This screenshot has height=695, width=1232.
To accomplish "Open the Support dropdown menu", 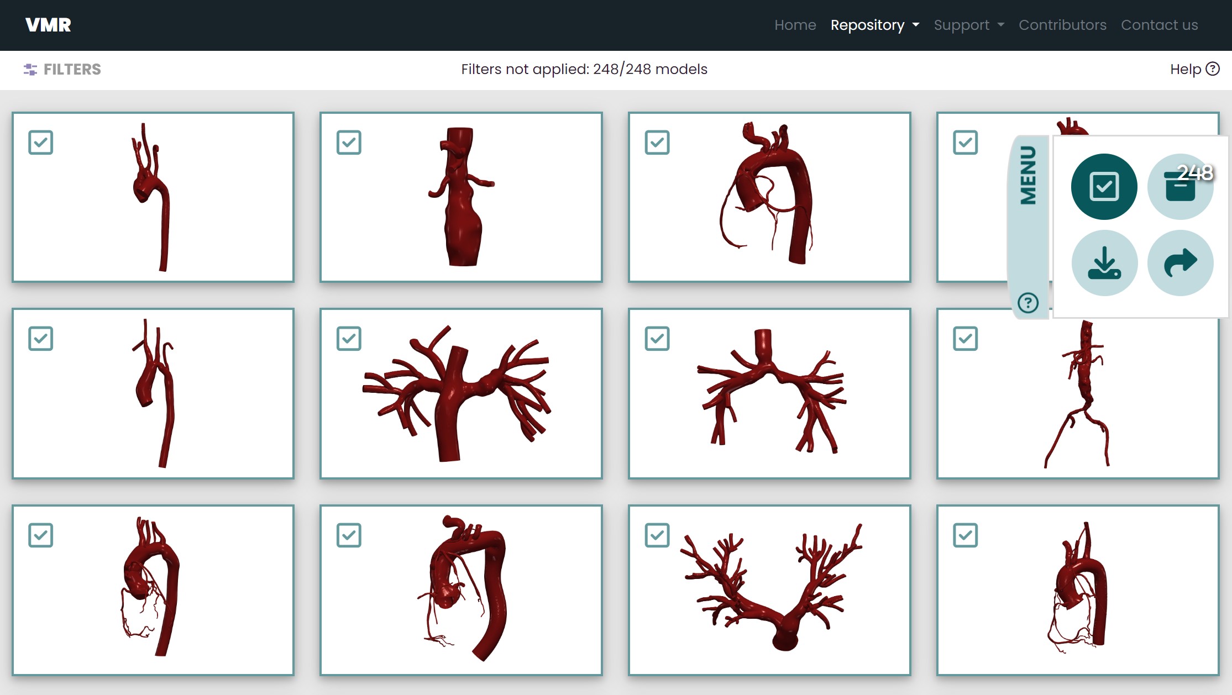I will (969, 25).
